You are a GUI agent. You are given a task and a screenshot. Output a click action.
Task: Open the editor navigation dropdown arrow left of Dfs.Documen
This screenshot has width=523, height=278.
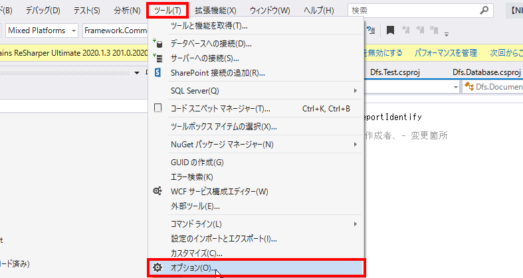pyautogui.click(x=456, y=87)
